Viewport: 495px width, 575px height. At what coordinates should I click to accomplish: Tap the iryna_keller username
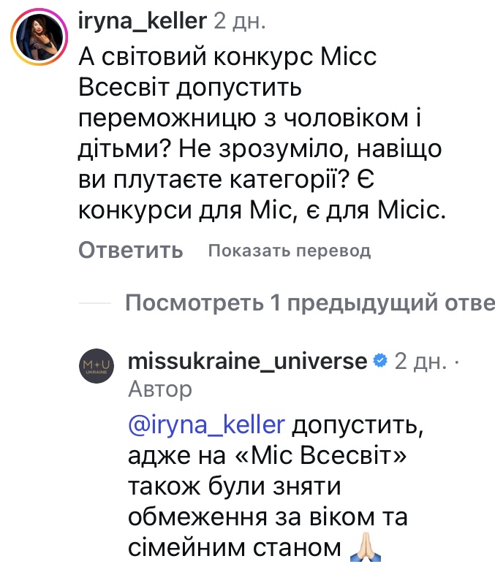142,21
